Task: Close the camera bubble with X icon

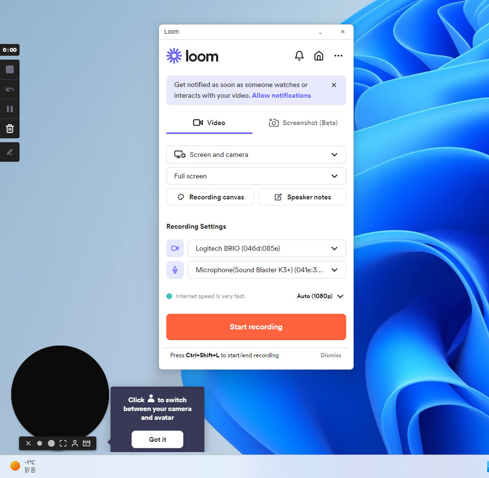Action: click(x=28, y=443)
